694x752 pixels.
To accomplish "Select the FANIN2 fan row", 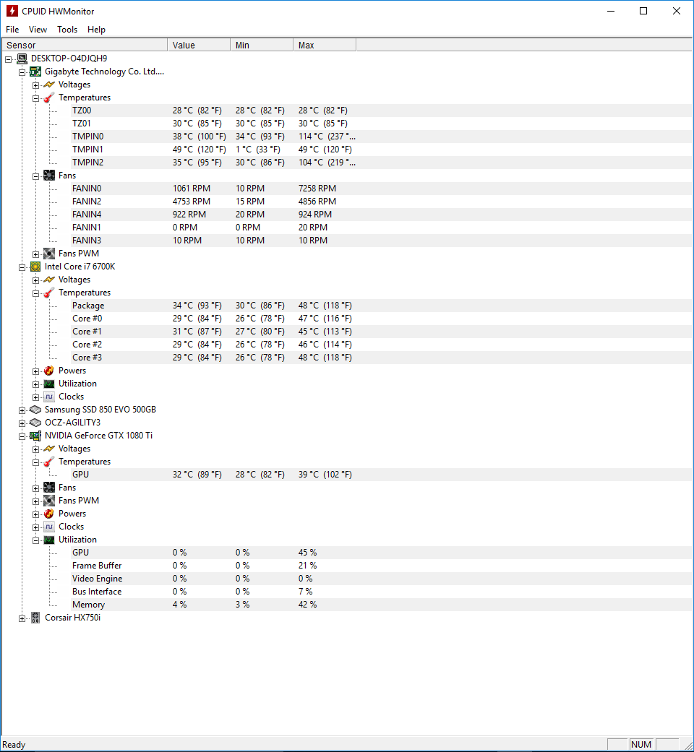I will click(x=381, y=202).
